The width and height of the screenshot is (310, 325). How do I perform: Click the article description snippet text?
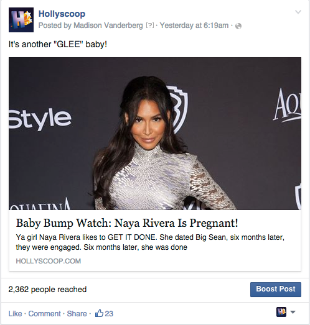click(150, 242)
